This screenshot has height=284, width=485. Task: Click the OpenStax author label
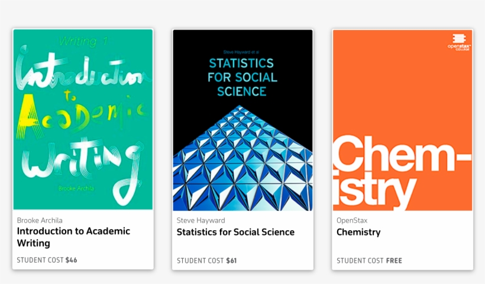[x=352, y=220]
